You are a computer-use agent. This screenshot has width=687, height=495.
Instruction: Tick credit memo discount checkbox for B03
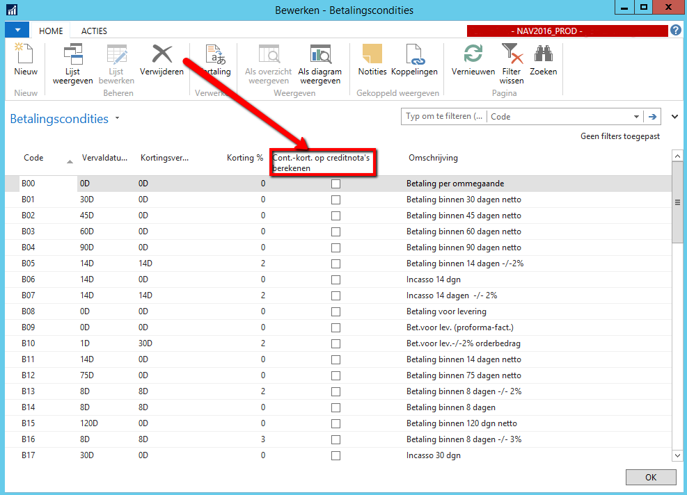[x=335, y=232]
